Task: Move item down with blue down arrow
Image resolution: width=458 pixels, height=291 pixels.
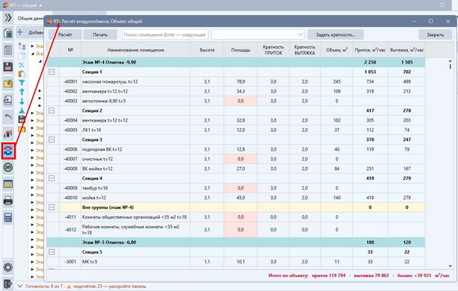Action: (x=22, y=101)
